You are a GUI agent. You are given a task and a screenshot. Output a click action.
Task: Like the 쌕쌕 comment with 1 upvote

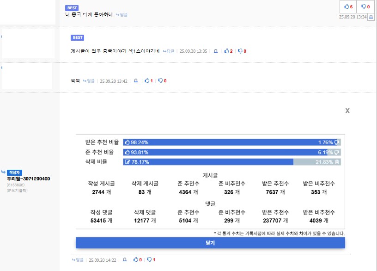[x=148, y=80]
